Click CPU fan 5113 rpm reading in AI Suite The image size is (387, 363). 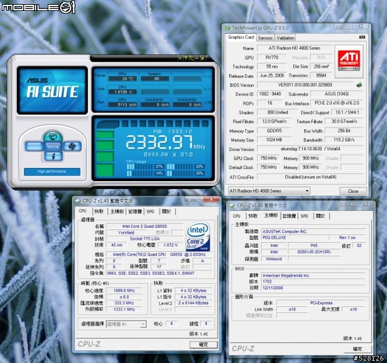[122, 104]
